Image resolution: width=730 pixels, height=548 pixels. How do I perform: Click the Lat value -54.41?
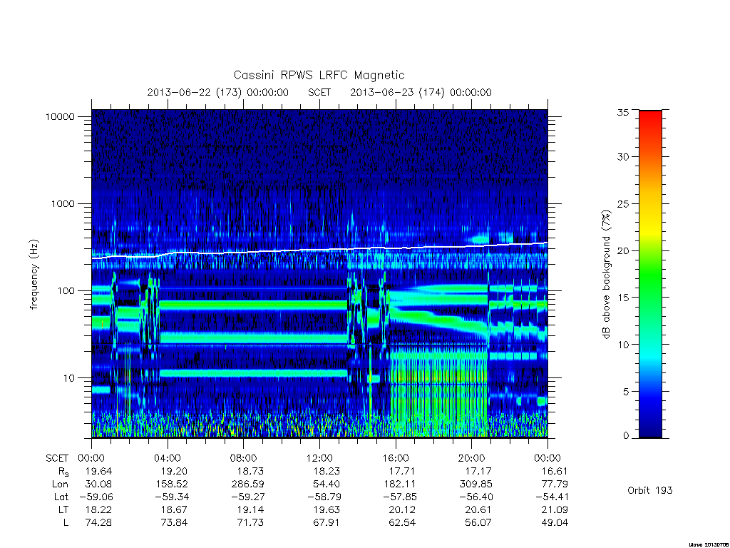(552, 497)
